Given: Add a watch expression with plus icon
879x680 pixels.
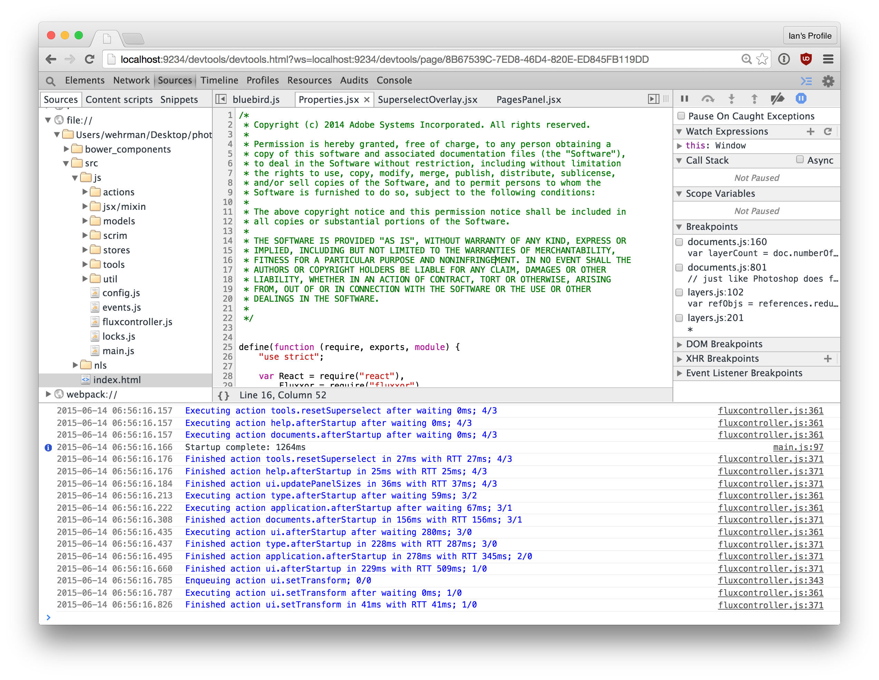Looking at the screenshot, I should click(810, 132).
